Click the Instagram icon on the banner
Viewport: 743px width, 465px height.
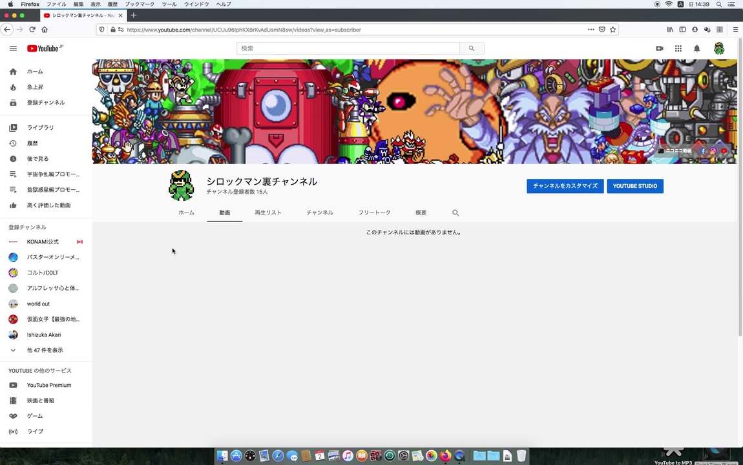(x=713, y=151)
